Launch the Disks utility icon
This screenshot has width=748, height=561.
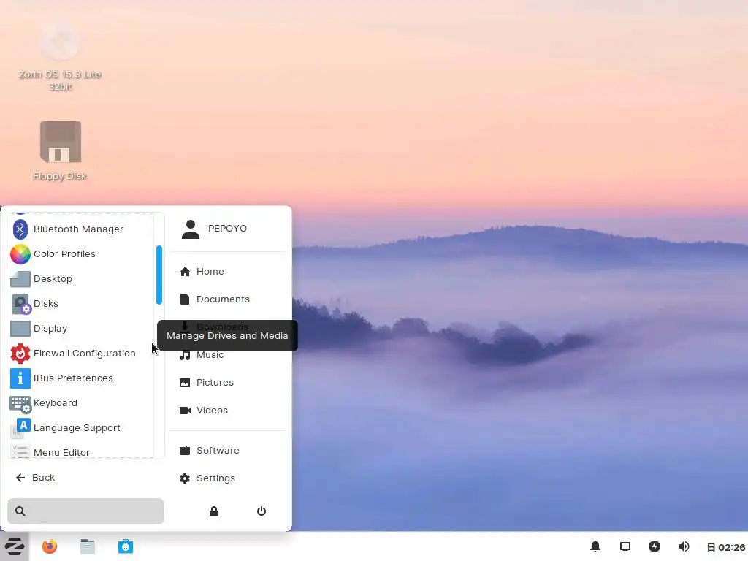tap(21, 304)
